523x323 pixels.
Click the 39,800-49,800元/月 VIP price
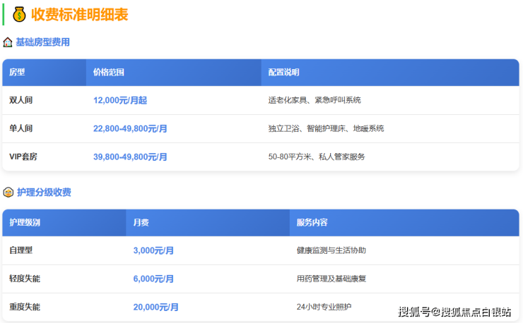click(130, 157)
